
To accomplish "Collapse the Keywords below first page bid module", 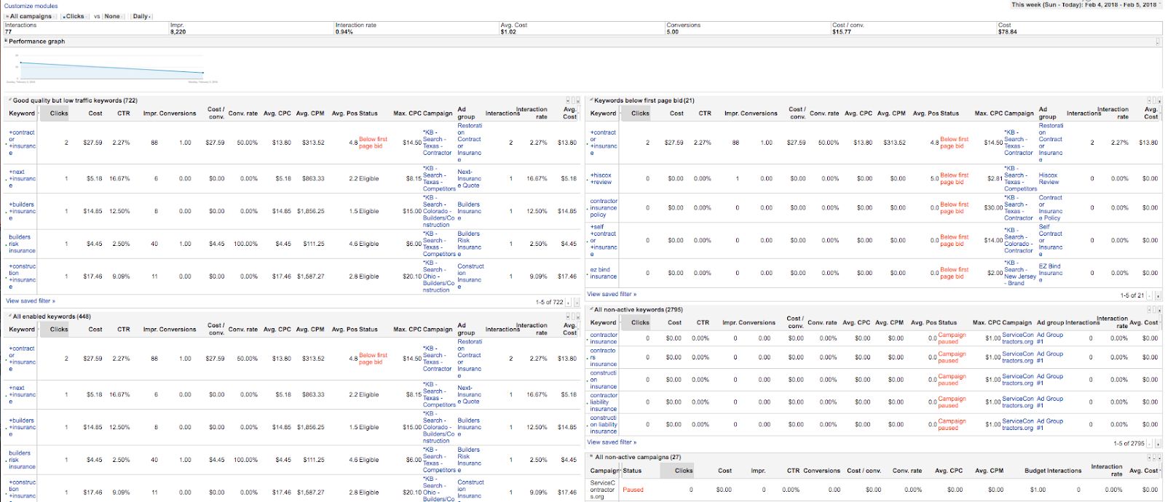I will pos(591,100).
